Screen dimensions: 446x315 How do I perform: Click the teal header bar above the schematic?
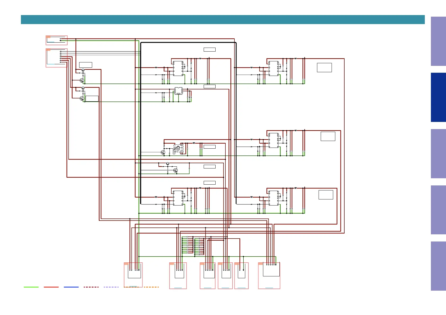223,20
